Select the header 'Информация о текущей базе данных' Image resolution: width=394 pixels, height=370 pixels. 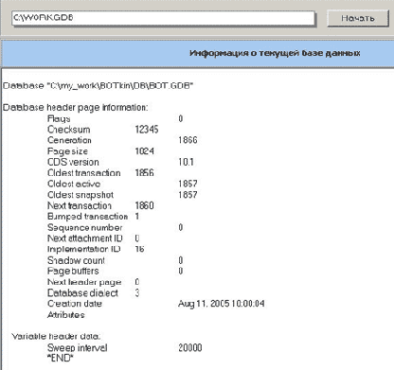(275, 53)
